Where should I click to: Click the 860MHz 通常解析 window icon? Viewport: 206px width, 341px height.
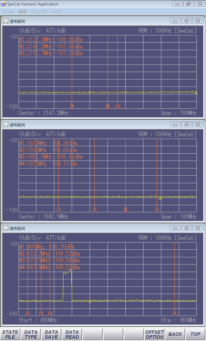click(5, 228)
